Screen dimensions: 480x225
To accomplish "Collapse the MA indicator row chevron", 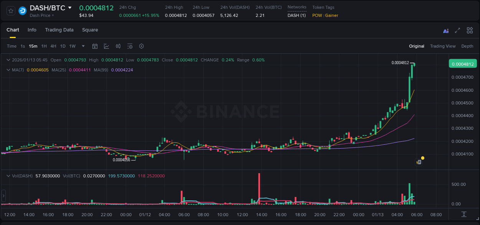I will [8, 70].
